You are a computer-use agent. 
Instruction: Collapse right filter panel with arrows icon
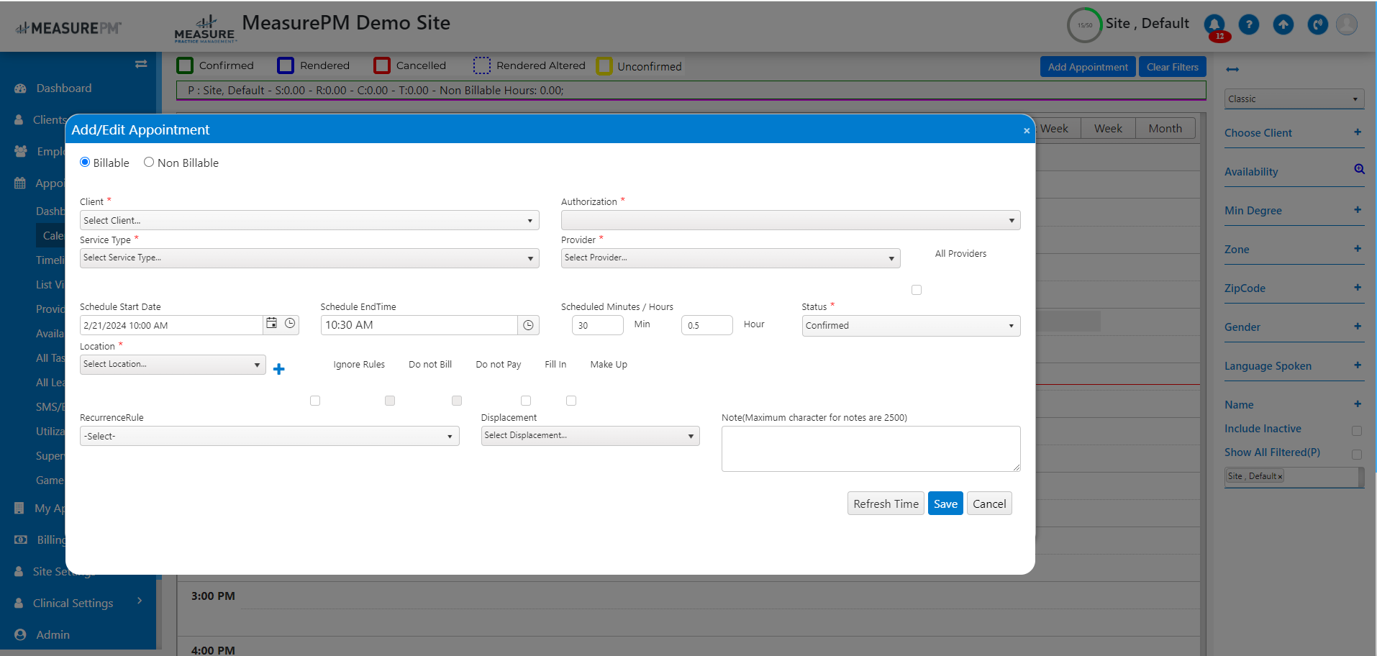(1232, 70)
